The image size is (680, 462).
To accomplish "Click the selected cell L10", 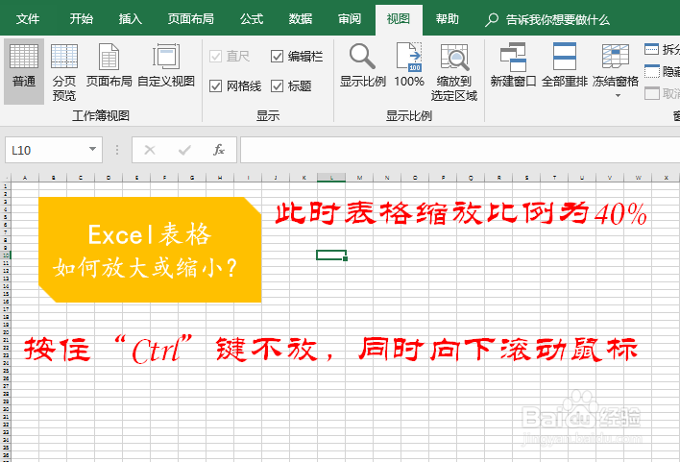I will click(331, 255).
